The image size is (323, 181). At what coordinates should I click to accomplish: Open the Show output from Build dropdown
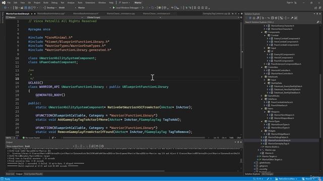click(49, 146)
